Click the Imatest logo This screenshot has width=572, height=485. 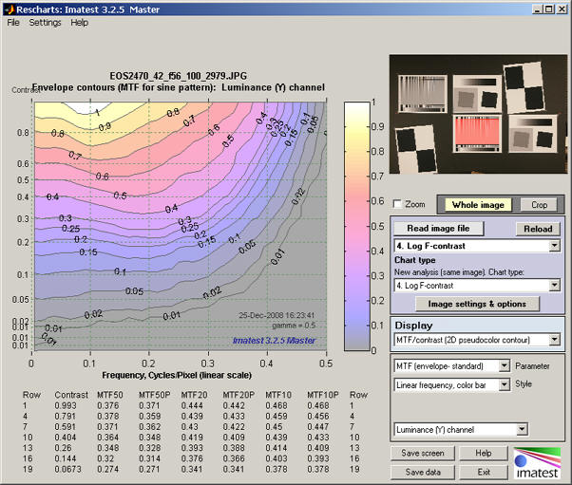(x=537, y=463)
